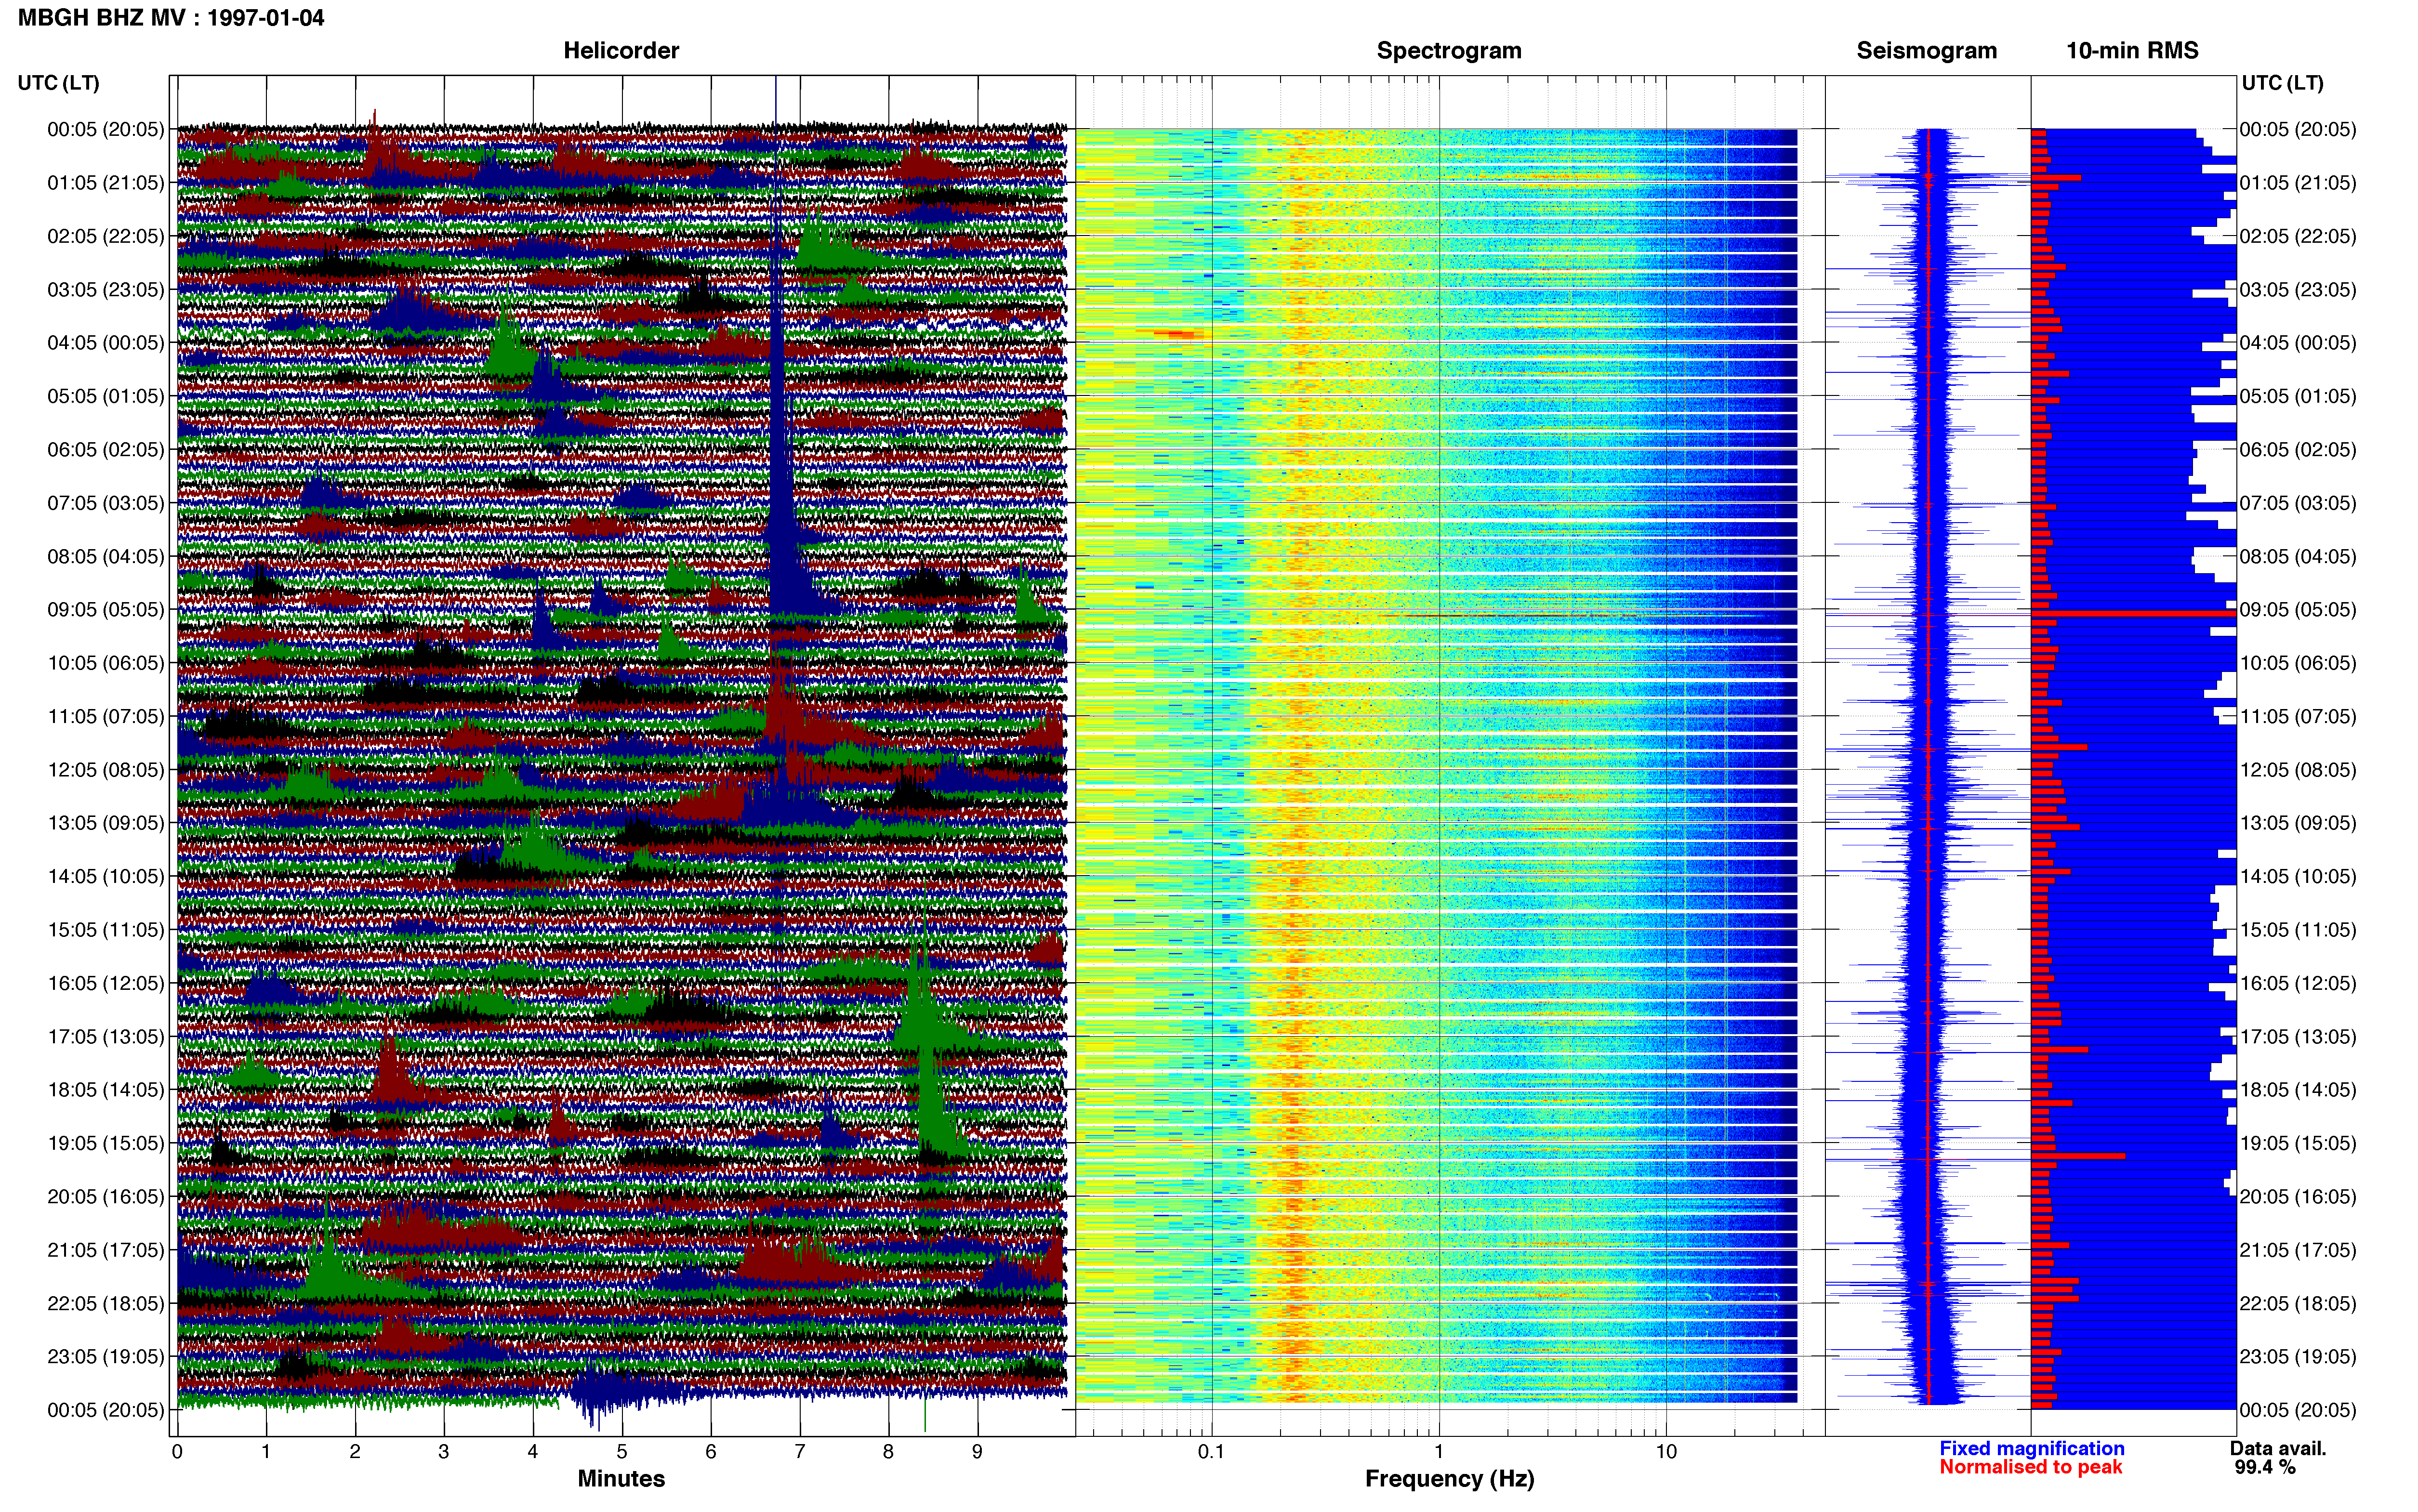The width and height of the screenshot is (2418, 1512).
Task: Click the left time label 19:05 (15:05)
Action: point(105,1143)
